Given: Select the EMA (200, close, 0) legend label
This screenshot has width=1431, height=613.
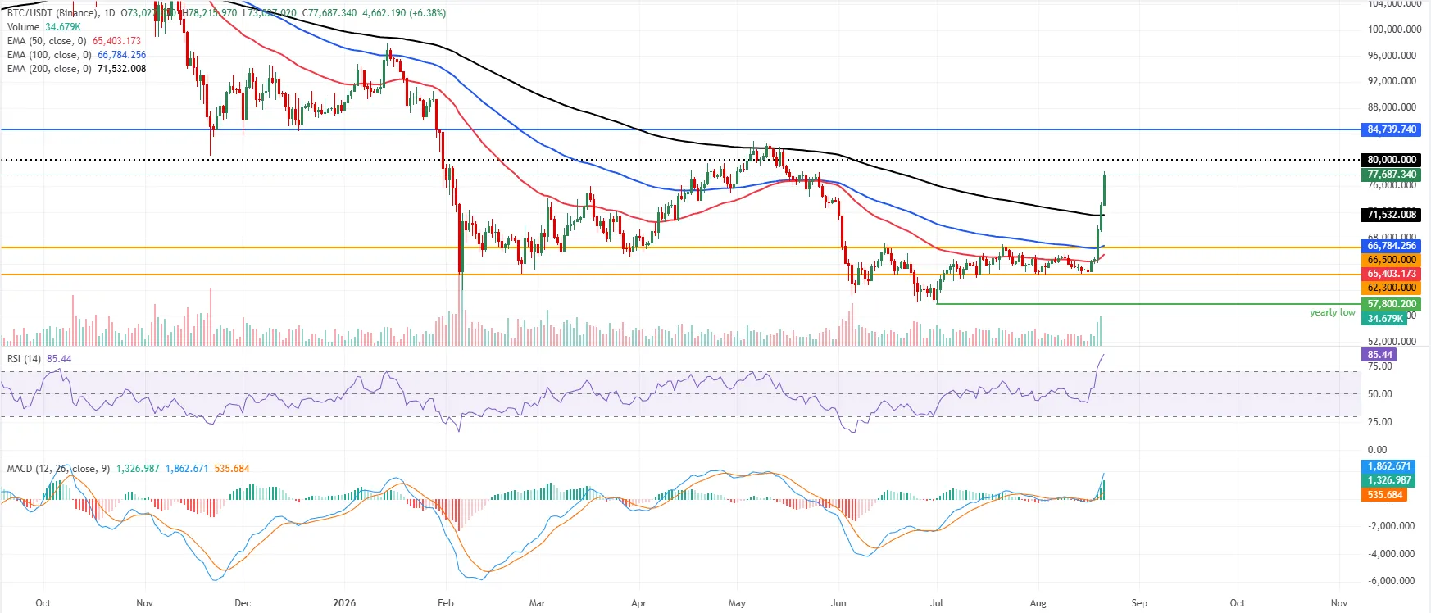Looking at the screenshot, I should pos(49,69).
